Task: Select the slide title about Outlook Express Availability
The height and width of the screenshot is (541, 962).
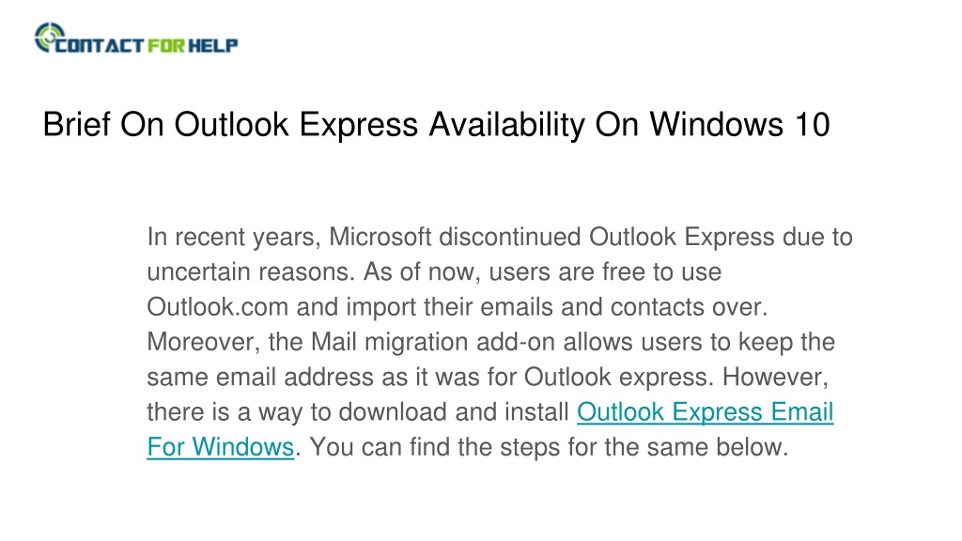Action: point(436,125)
